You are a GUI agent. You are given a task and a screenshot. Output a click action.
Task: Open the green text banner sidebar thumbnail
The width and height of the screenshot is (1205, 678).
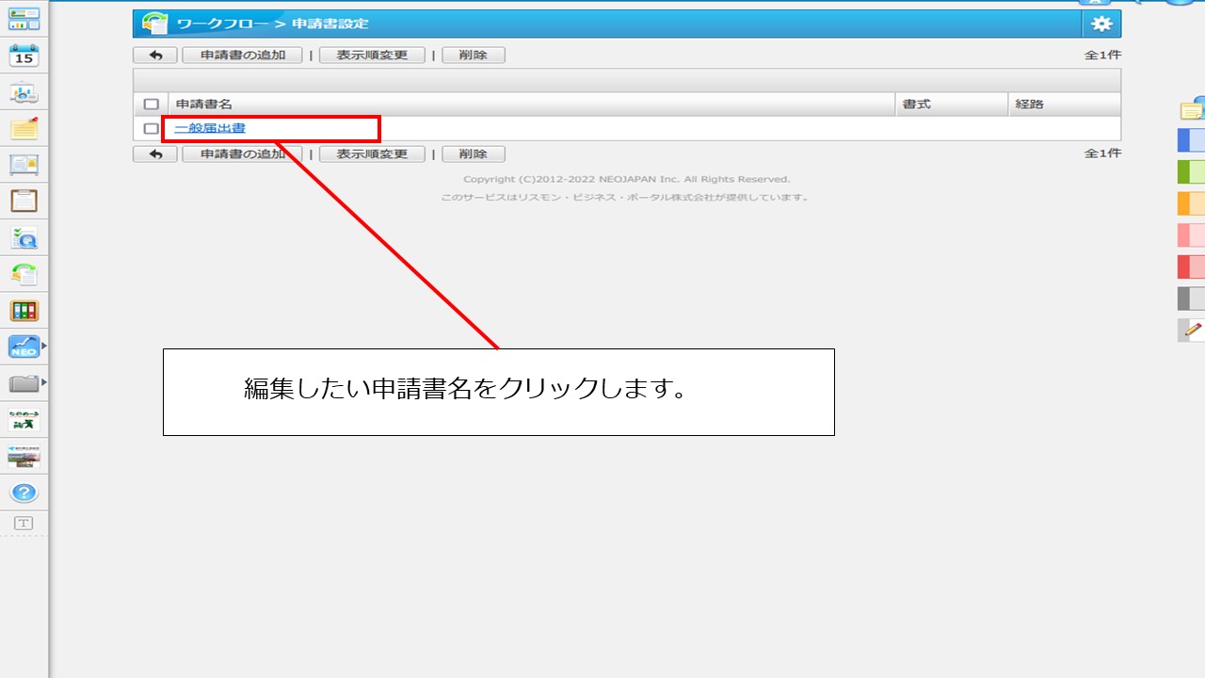coord(24,420)
